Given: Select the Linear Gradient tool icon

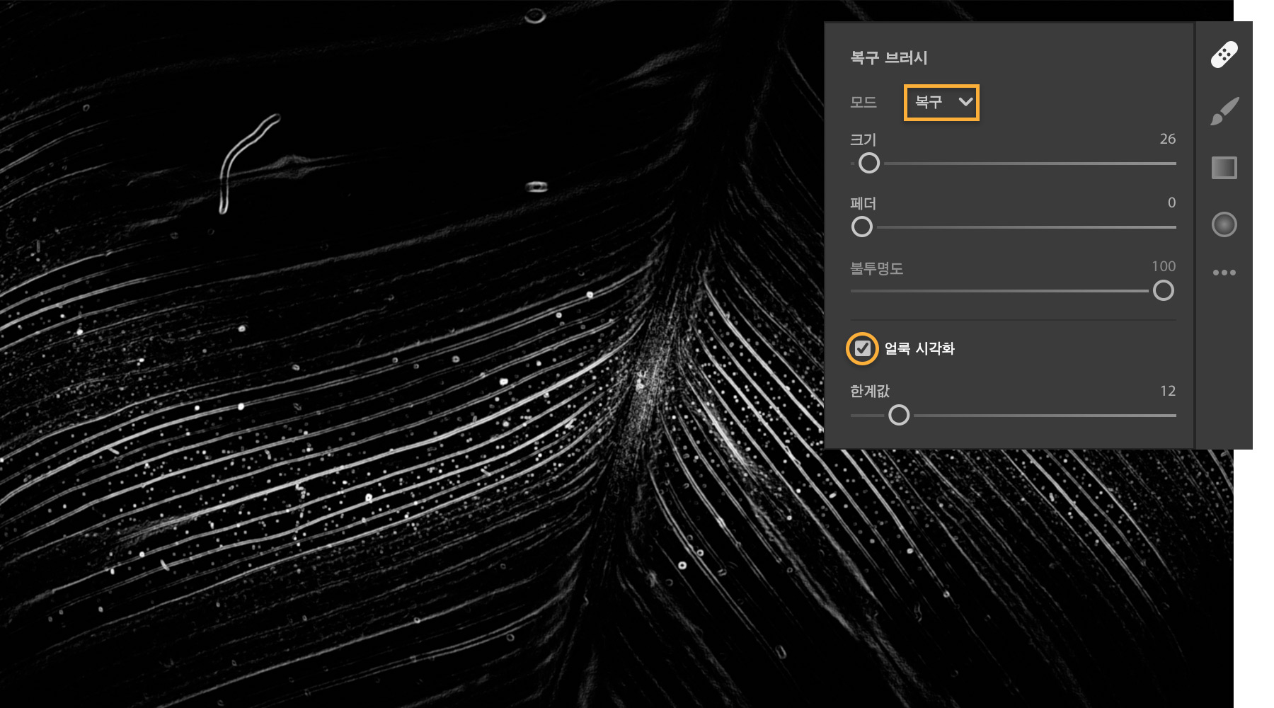Looking at the screenshot, I should point(1224,168).
